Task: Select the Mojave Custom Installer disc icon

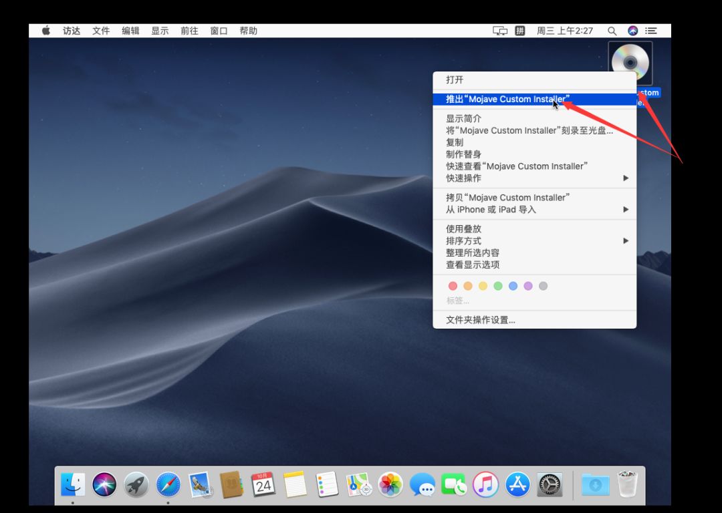Action: 630,63
